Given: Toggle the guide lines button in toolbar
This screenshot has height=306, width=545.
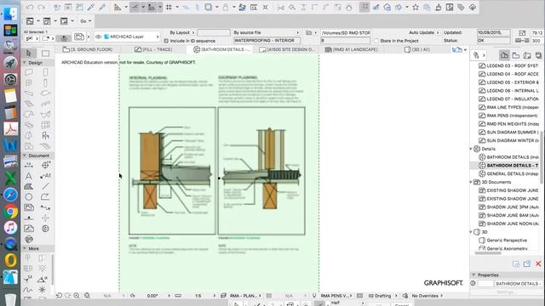Looking at the screenshot, I should pos(135,8).
